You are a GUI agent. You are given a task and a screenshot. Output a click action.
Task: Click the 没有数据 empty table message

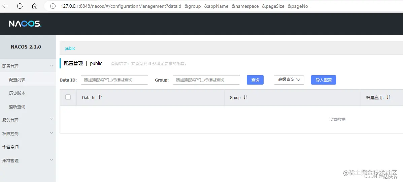tap(337, 119)
